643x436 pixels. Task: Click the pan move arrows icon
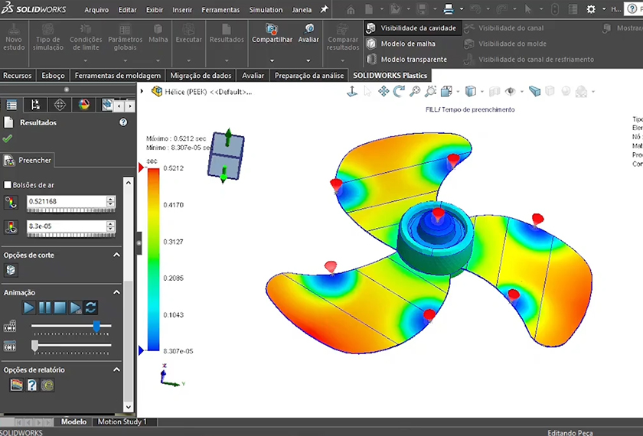pyautogui.click(x=384, y=91)
